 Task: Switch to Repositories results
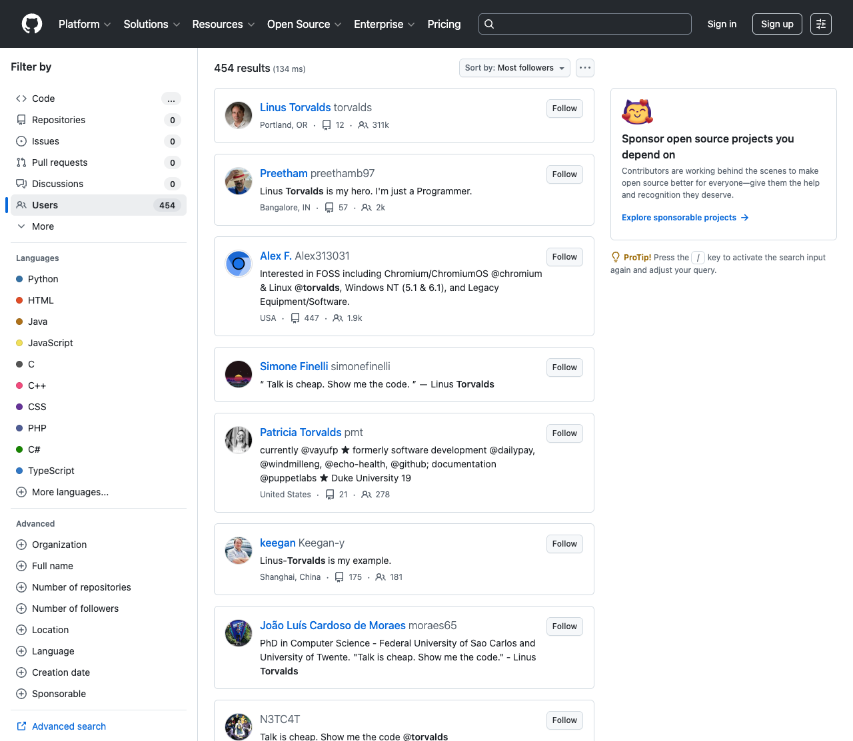pyautogui.click(x=99, y=120)
